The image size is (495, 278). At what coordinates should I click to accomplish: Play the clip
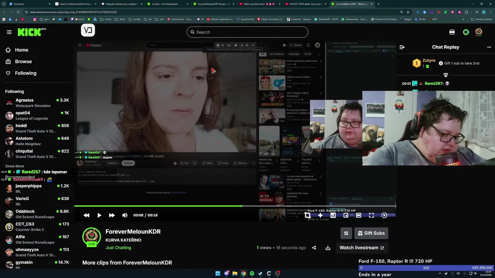[99, 215]
